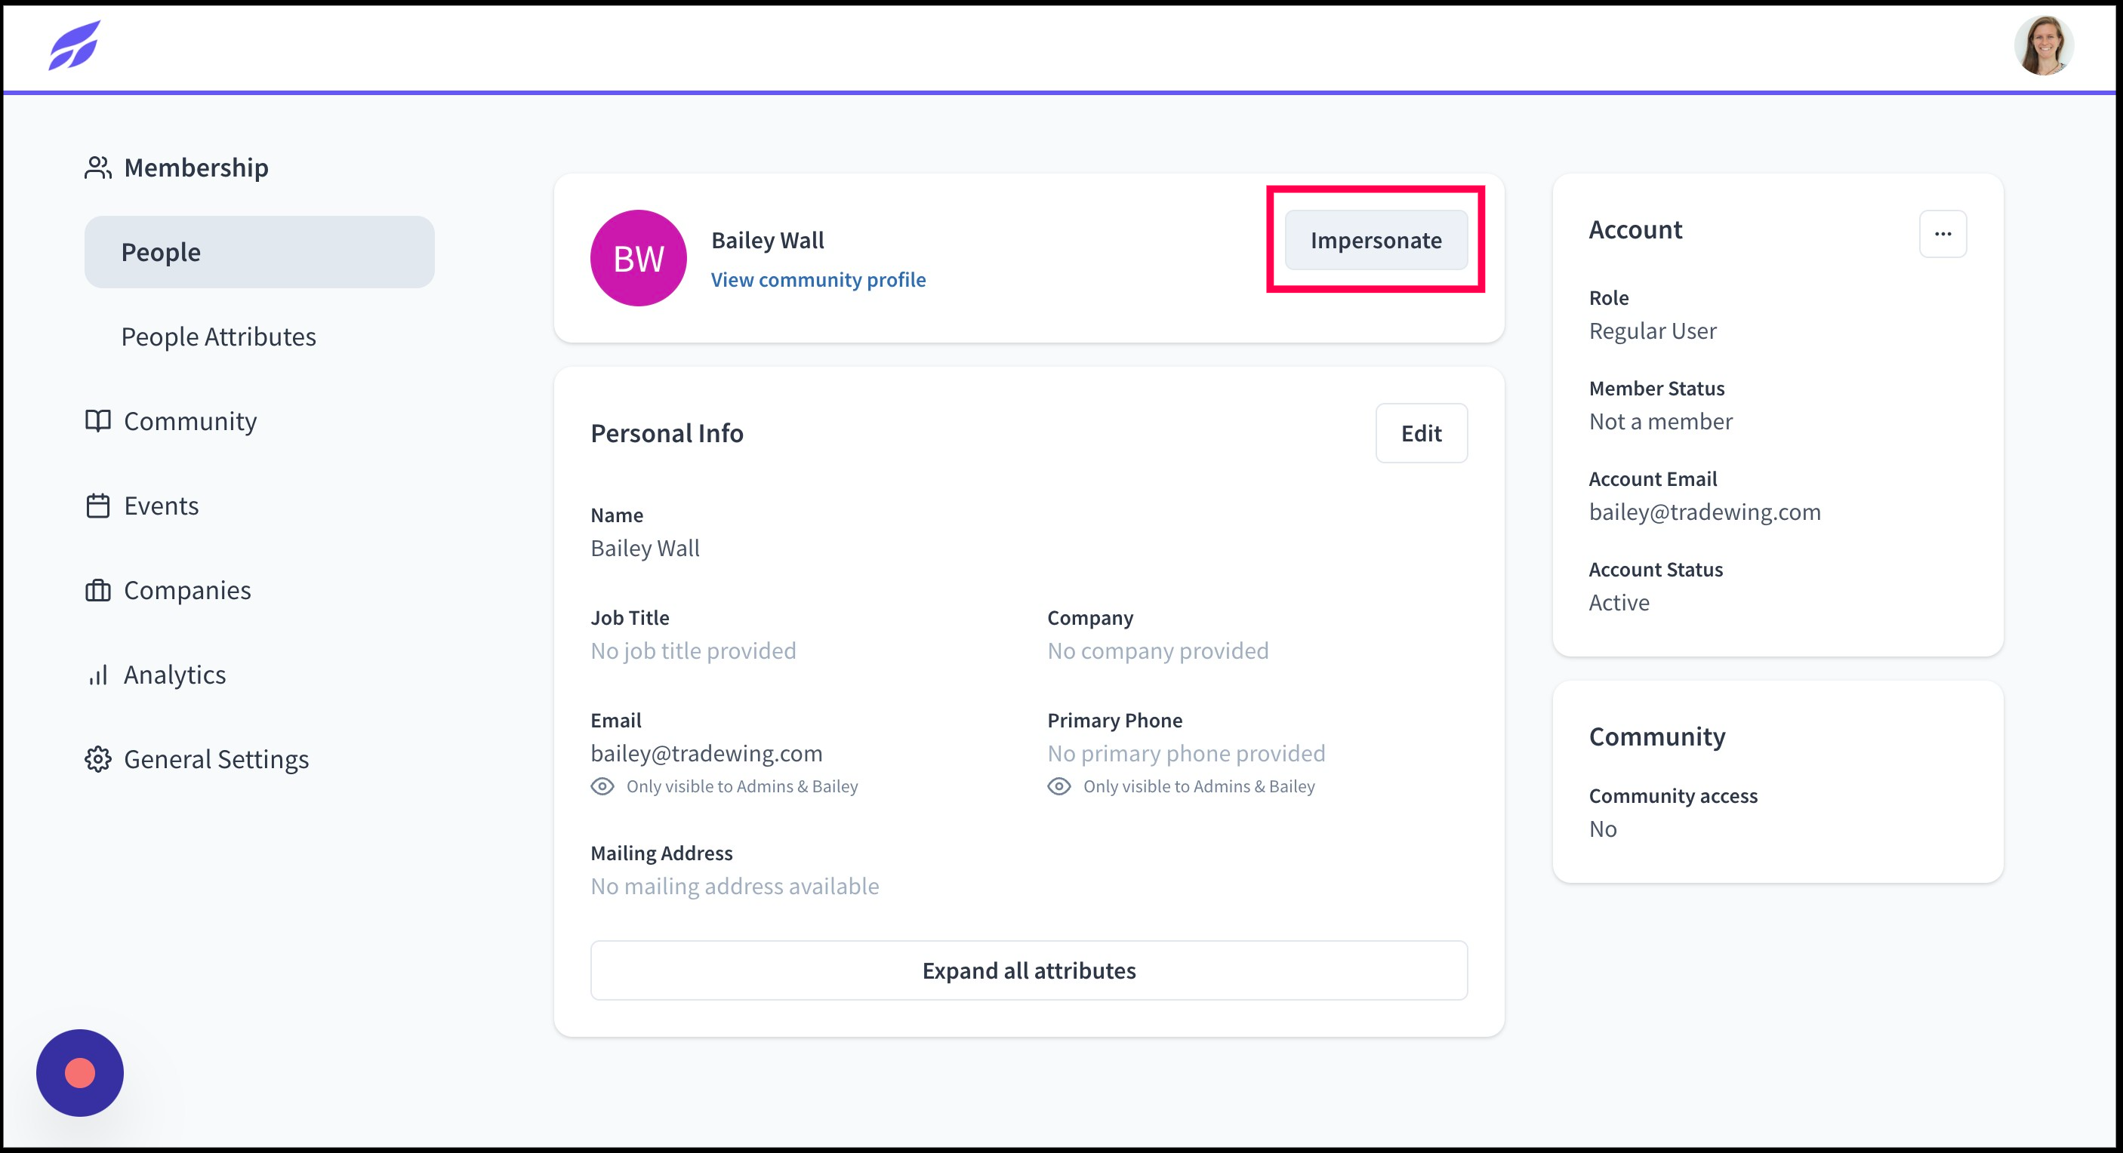This screenshot has height=1153, width=2123.
Task: Open the Account three-dot options menu
Action: pos(1943,234)
